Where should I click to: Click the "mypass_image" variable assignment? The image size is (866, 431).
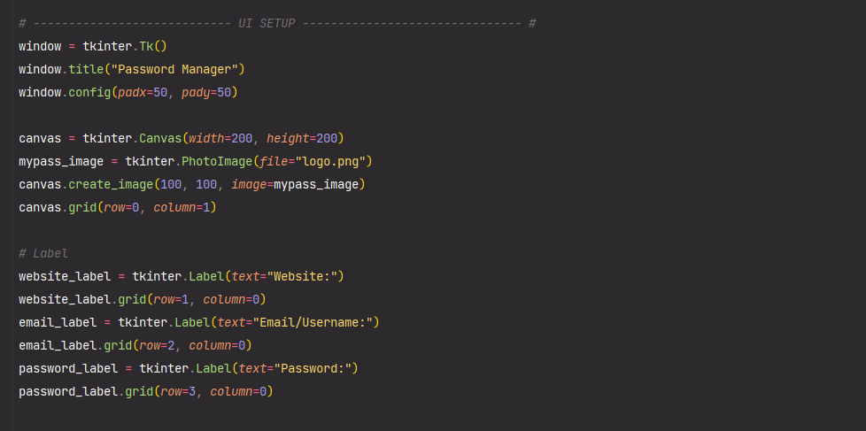61,162
